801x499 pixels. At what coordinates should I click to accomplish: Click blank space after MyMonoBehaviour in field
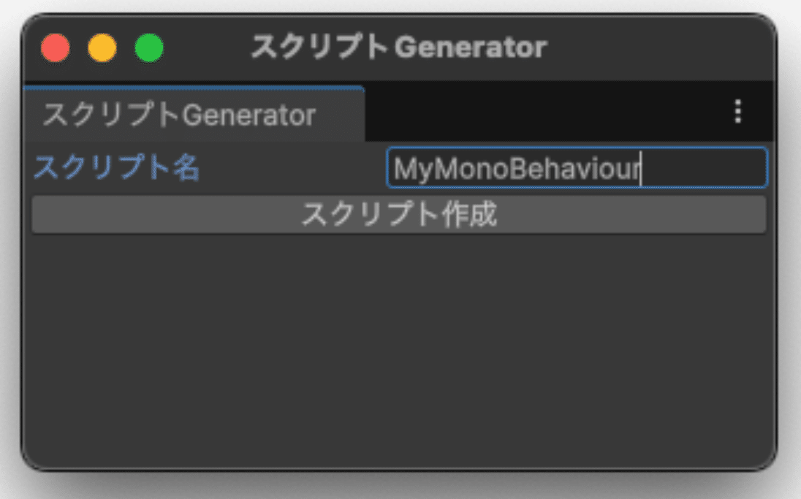click(702, 169)
